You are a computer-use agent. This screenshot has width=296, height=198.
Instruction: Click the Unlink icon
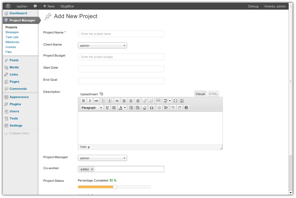click(151, 101)
